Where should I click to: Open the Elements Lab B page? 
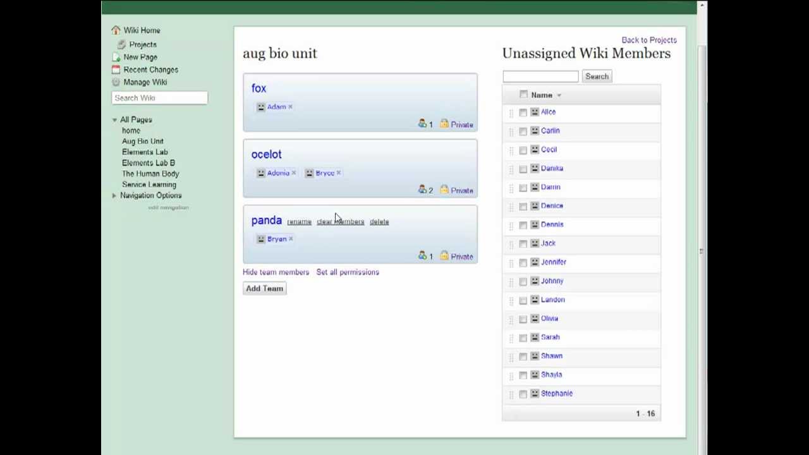[x=149, y=162]
